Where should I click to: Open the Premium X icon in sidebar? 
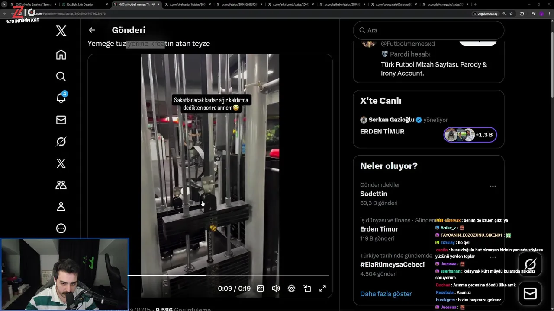[x=61, y=163]
